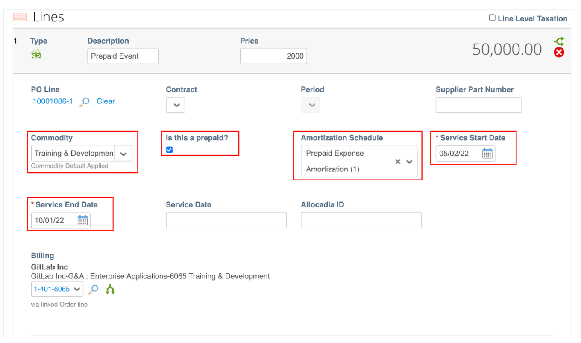The image size is (581, 343).
Task: Click the green arrows icon beside total
Action: point(559,41)
